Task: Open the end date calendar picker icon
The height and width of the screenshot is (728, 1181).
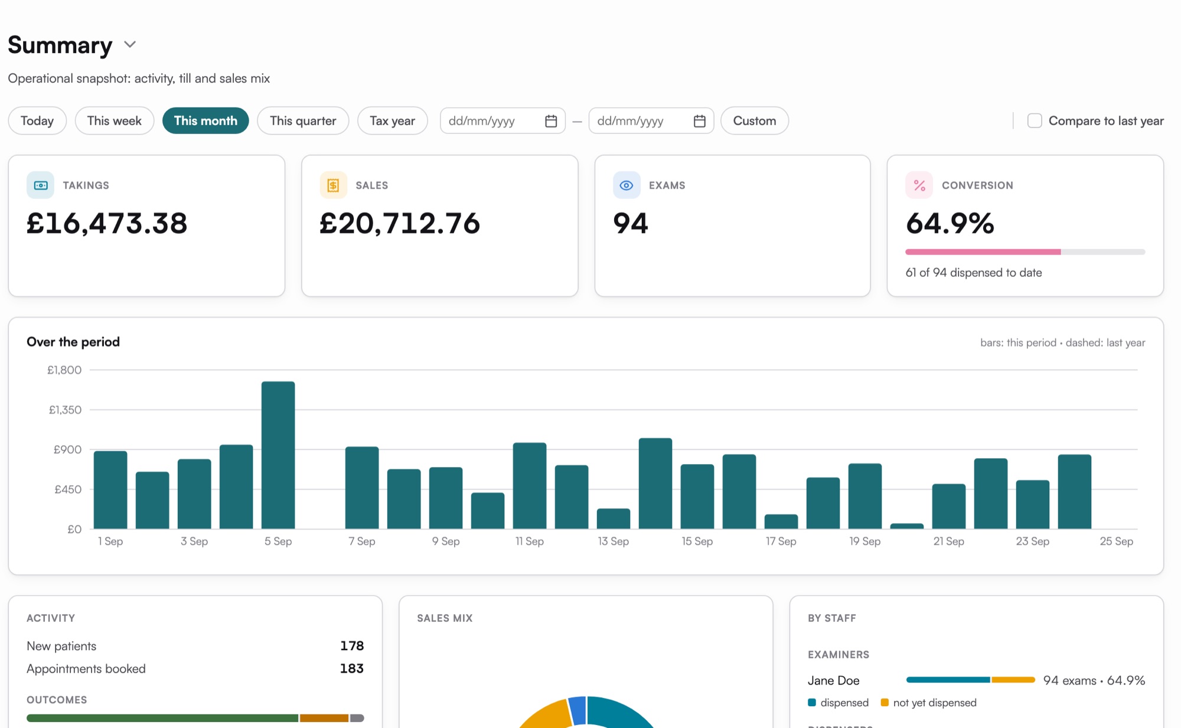Action: tap(700, 121)
